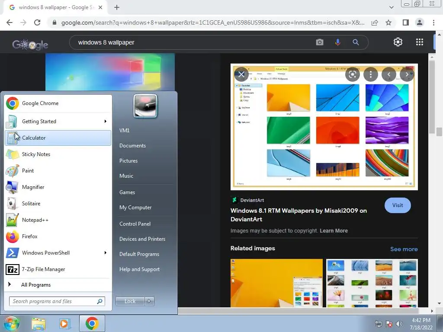Open image preview more options menu

tap(371, 74)
